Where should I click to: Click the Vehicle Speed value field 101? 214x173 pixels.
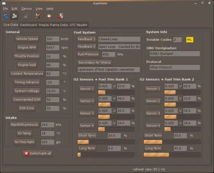coord(53,39)
